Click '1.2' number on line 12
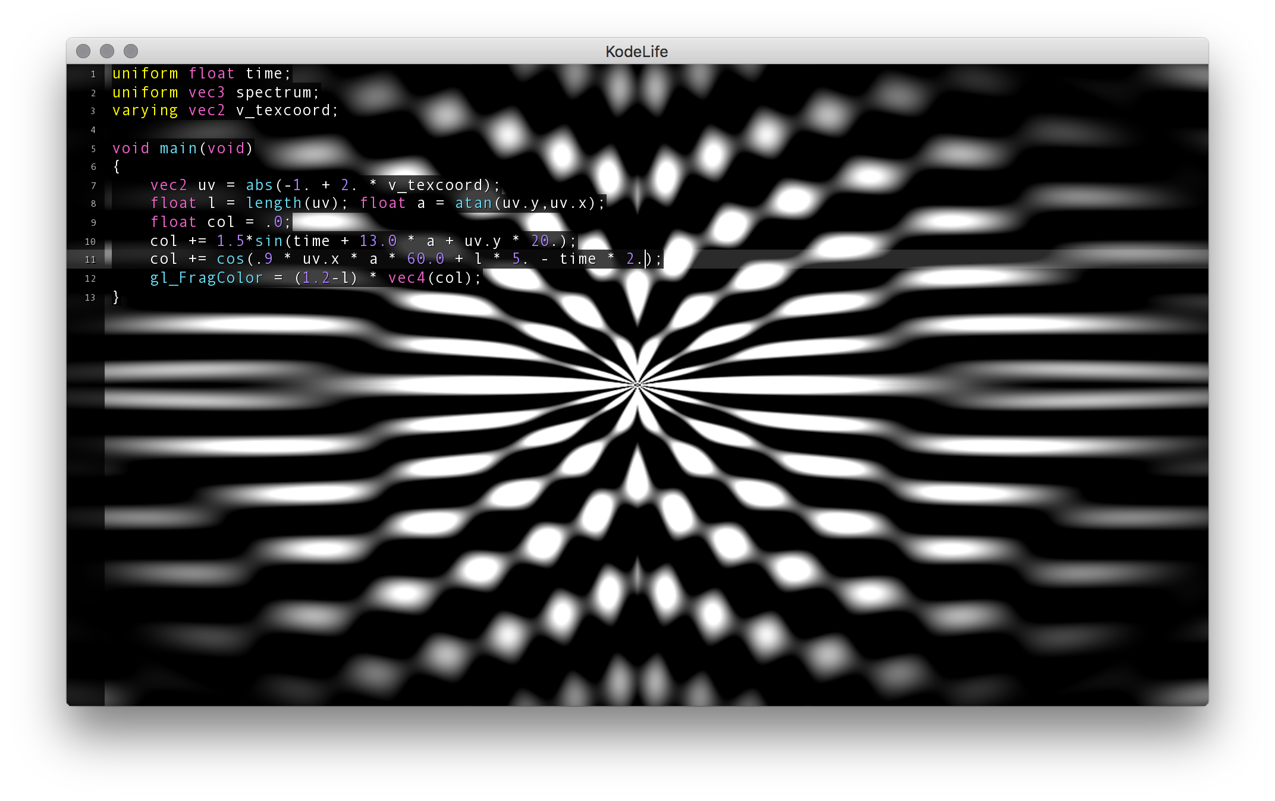Screen dimensions: 1275x801 (x=316, y=278)
